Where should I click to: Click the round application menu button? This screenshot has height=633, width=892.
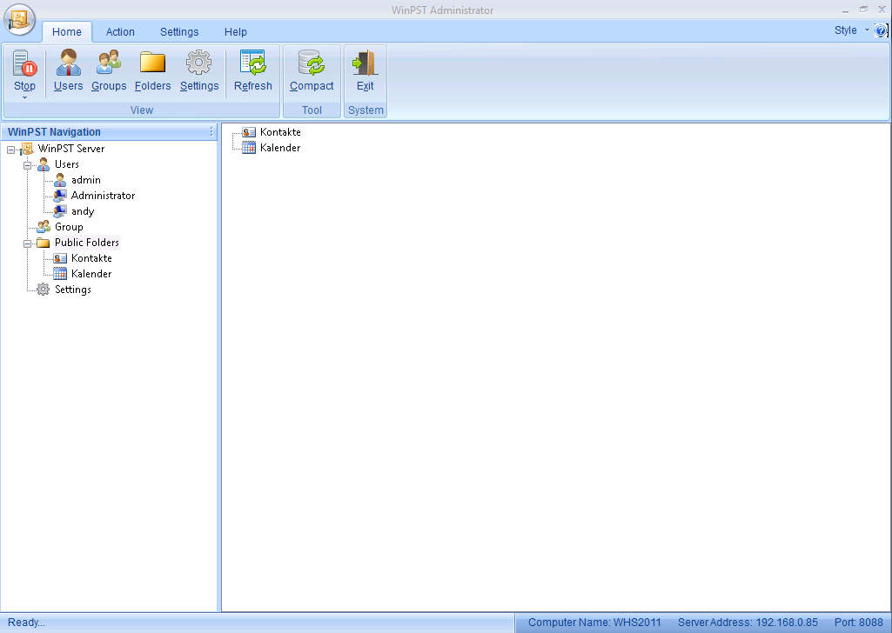[x=19, y=19]
